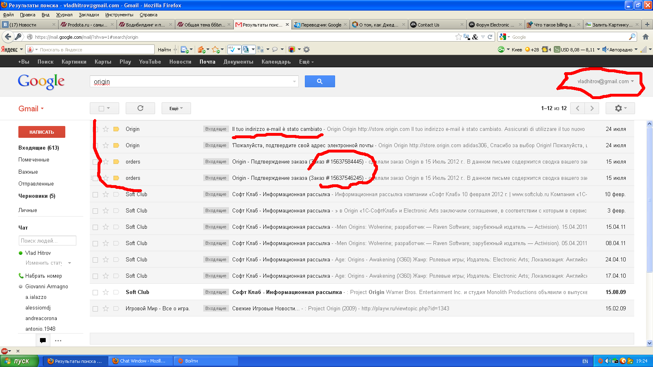Go to the next page of results

pos(592,108)
